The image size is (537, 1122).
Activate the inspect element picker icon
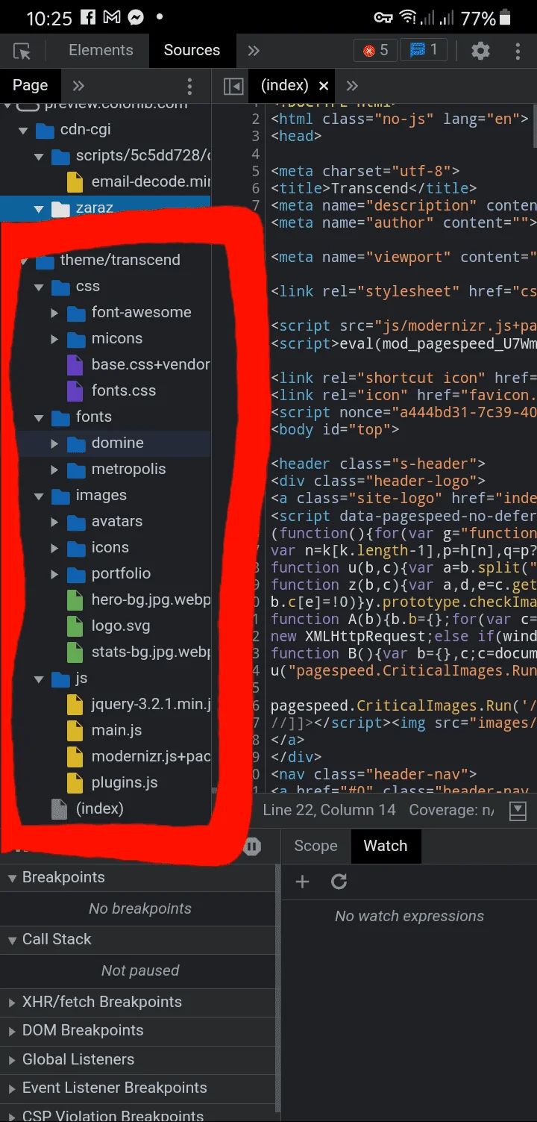pos(22,51)
